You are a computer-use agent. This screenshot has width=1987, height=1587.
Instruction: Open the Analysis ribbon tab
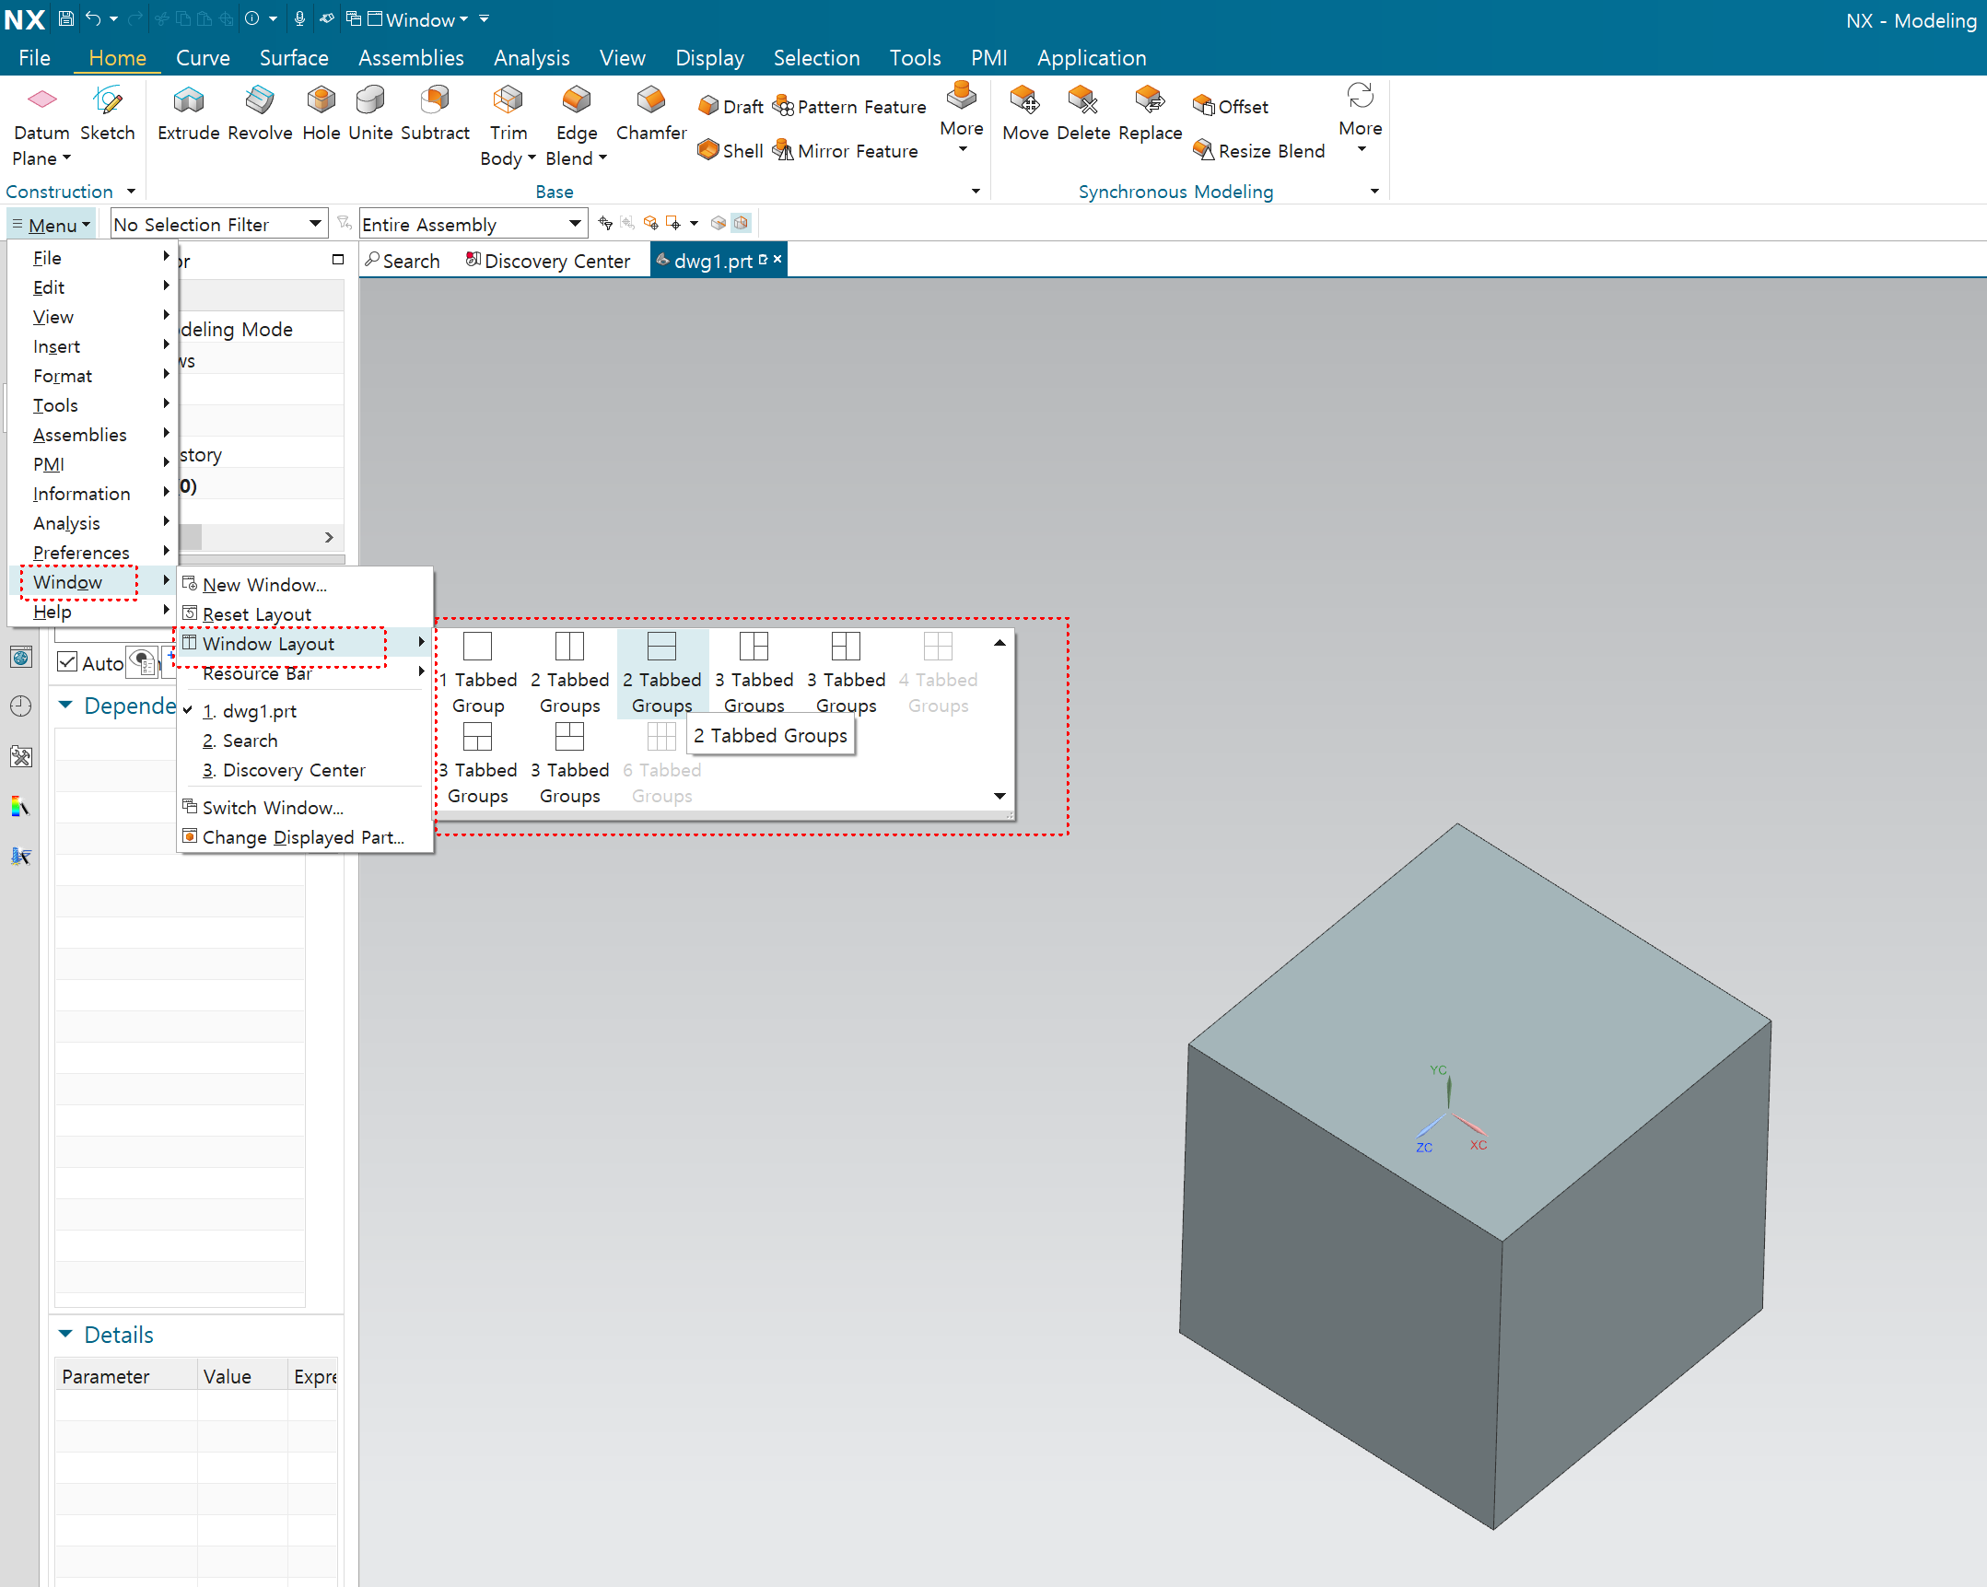point(532,57)
